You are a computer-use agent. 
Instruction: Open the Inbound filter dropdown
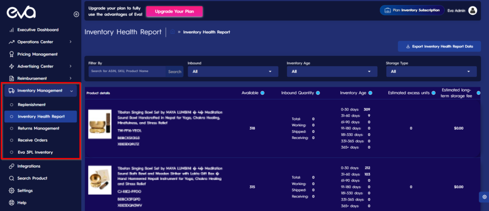click(233, 71)
